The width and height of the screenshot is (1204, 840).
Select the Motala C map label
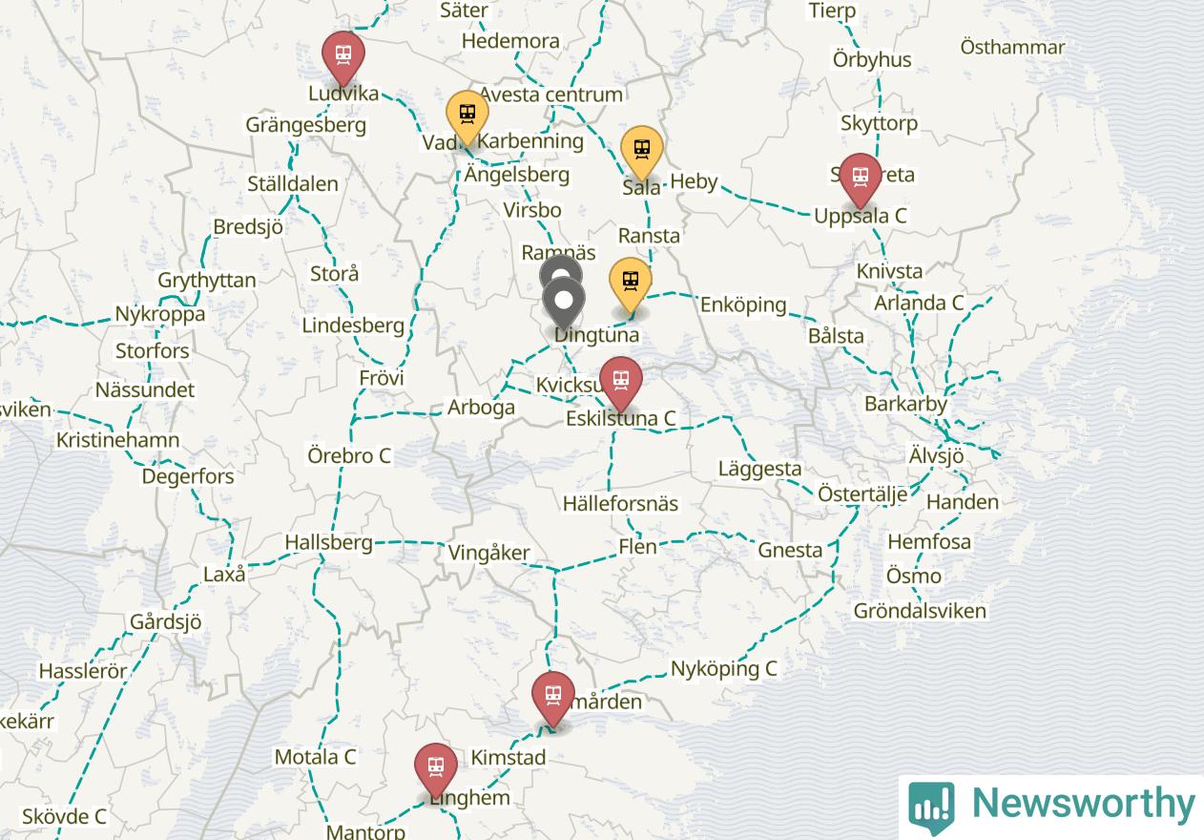(x=315, y=757)
